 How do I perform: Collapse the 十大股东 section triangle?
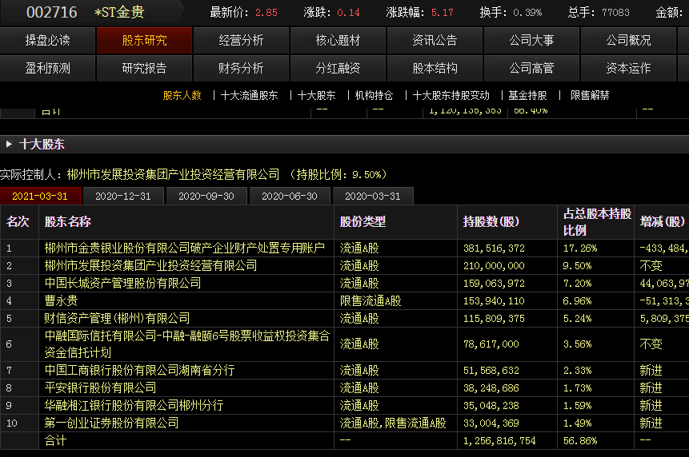[9, 145]
